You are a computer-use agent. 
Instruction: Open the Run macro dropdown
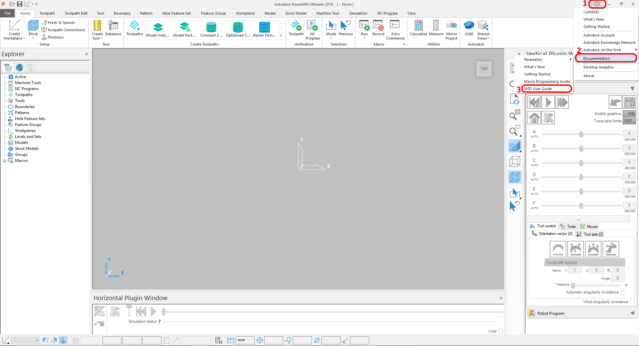[x=364, y=38]
